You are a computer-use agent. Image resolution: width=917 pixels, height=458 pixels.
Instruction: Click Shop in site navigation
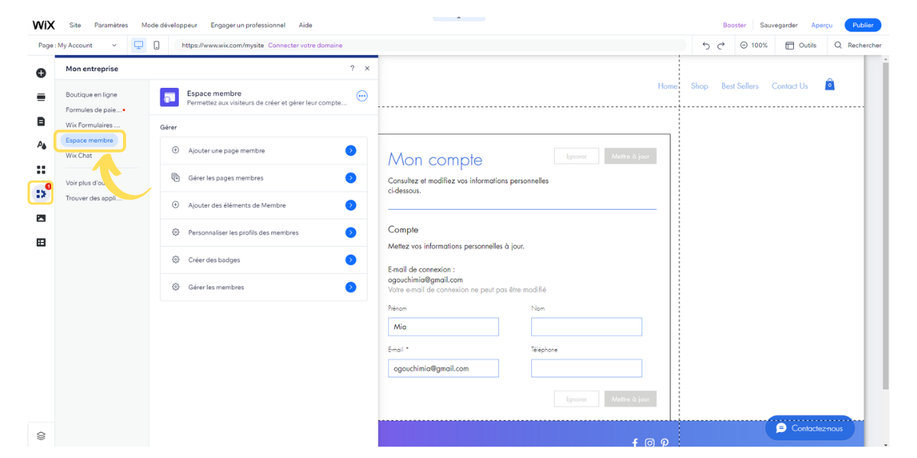pyautogui.click(x=699, y=86)
